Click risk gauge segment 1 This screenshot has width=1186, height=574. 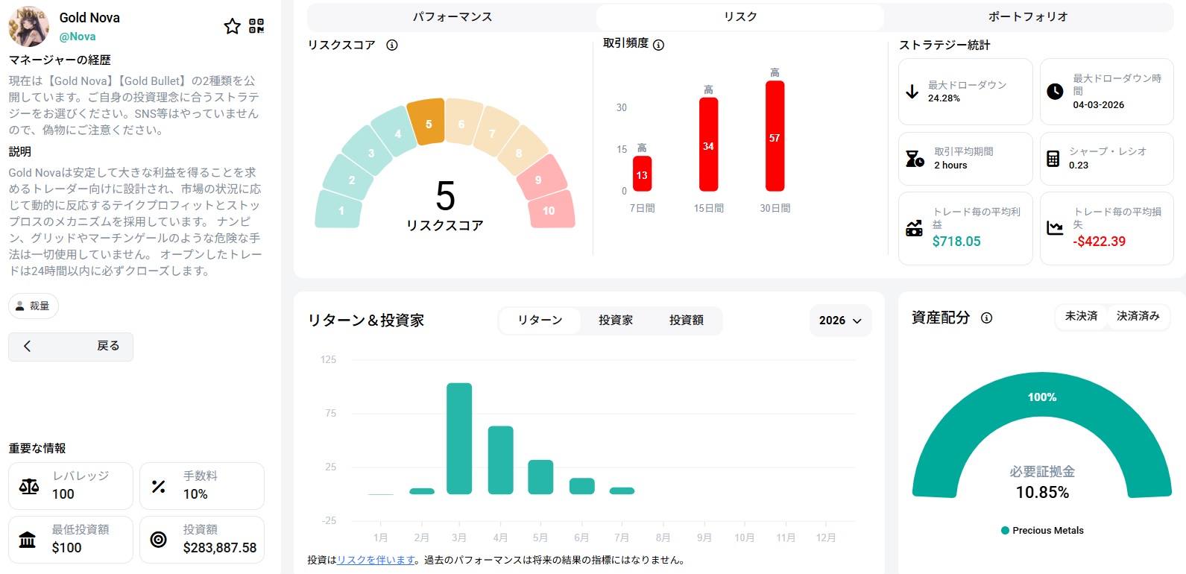(340, 210)
